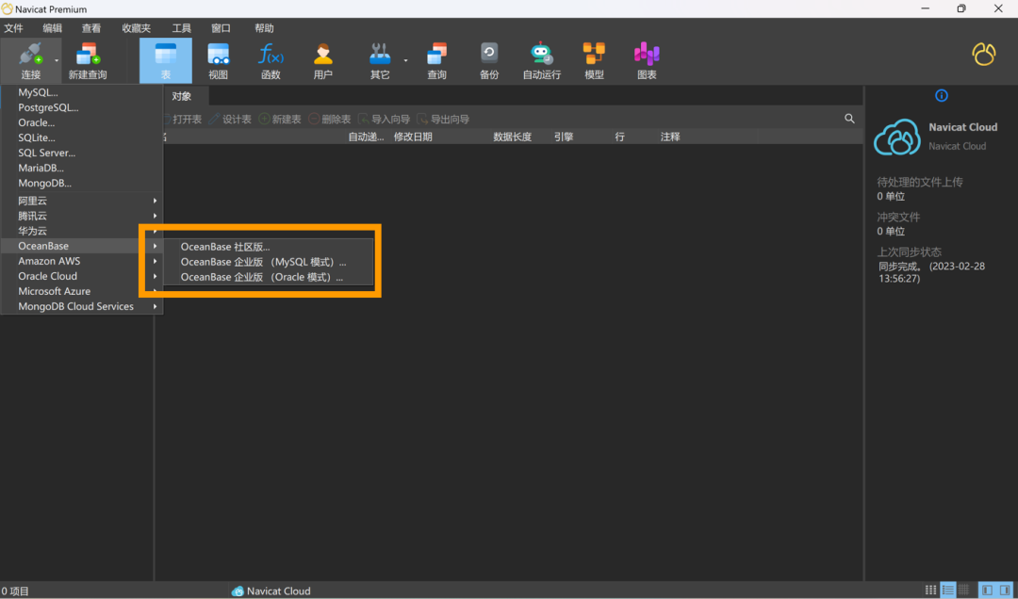Image resolution: width=1018 pixels, height=599 pixels.
Task: Click the 新建查询 new query icon
Action: coord(88,54)
